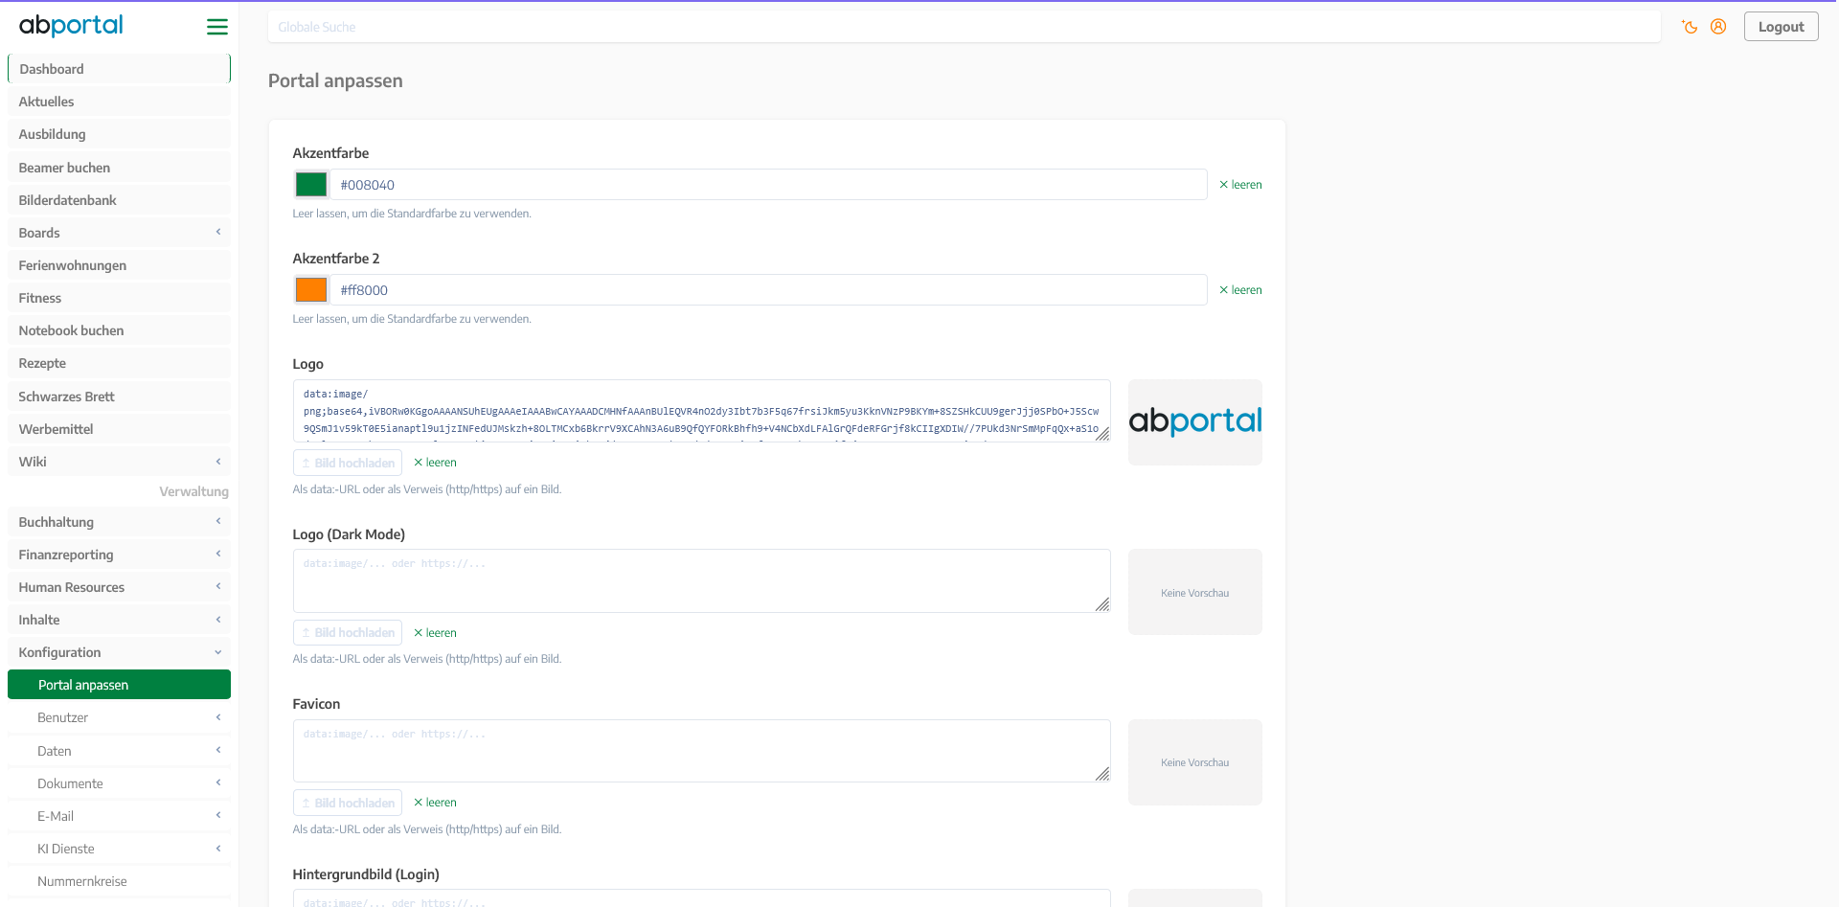Screen dimensions: 1839x907
Task: Upload image for Logo (Dark Mode)
Action: (348, 633)
